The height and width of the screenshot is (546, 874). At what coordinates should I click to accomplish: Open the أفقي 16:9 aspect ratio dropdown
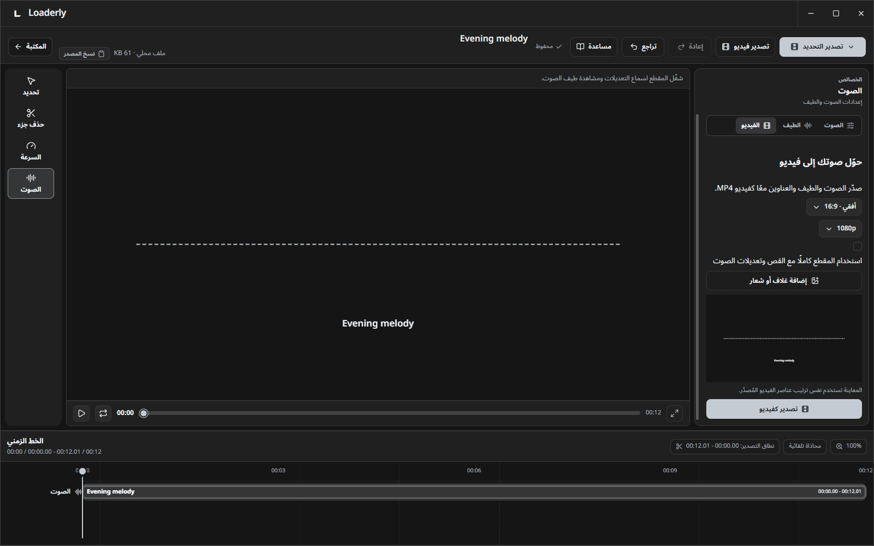point(834,206)
